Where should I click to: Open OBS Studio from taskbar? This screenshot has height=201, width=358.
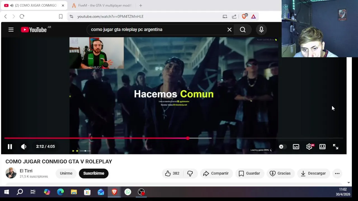click(141, 192)
